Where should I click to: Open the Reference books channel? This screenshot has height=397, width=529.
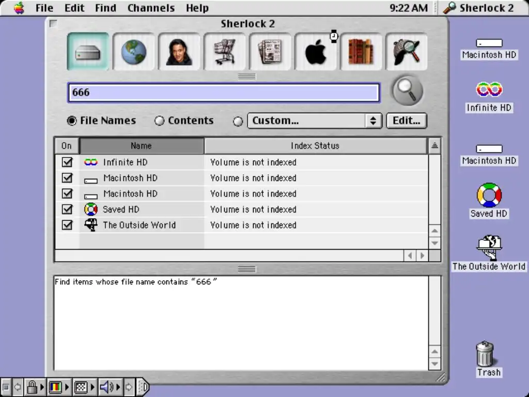(x=361, y=51)
